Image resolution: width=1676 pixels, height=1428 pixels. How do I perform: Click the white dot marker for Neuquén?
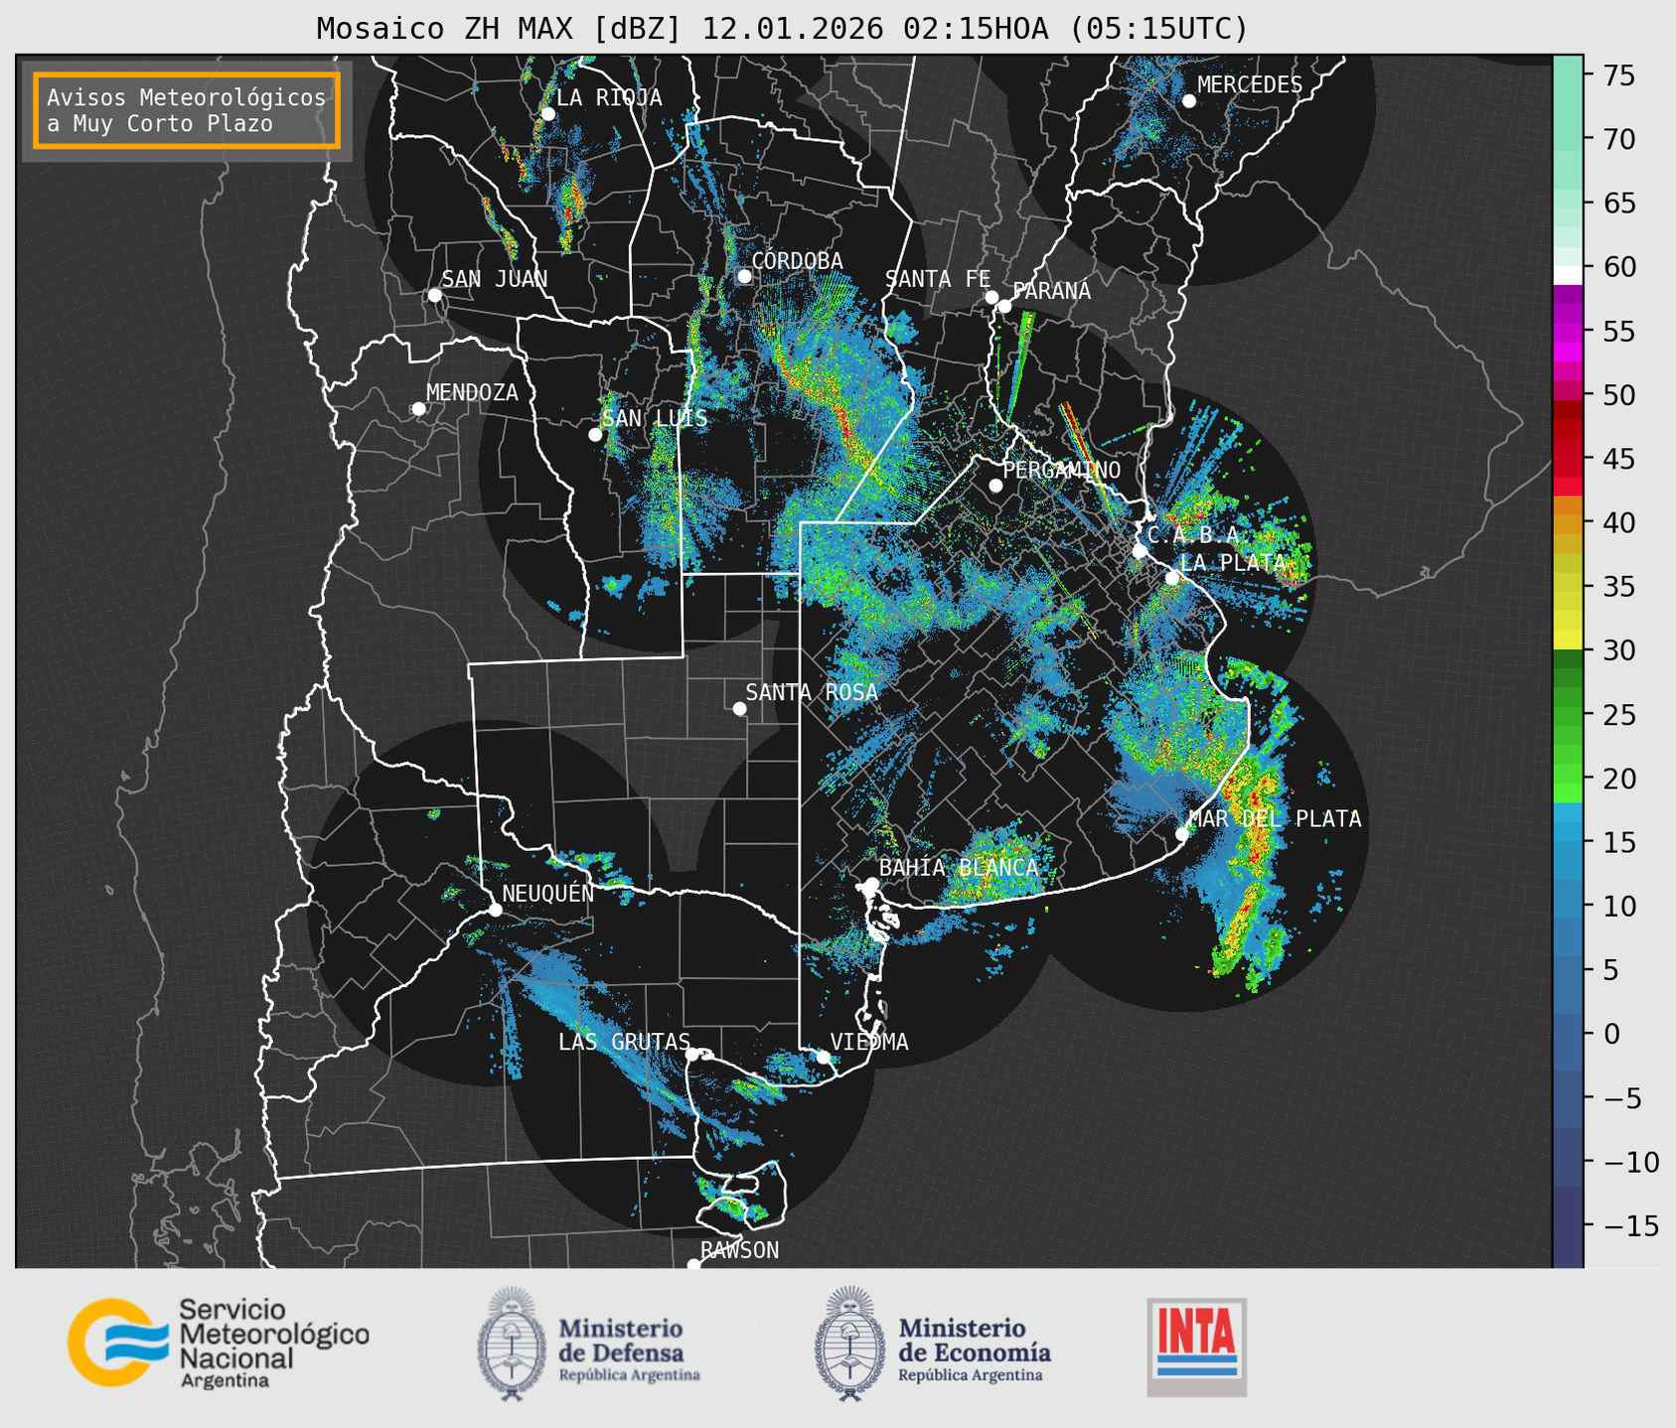[x=495, y=910]
